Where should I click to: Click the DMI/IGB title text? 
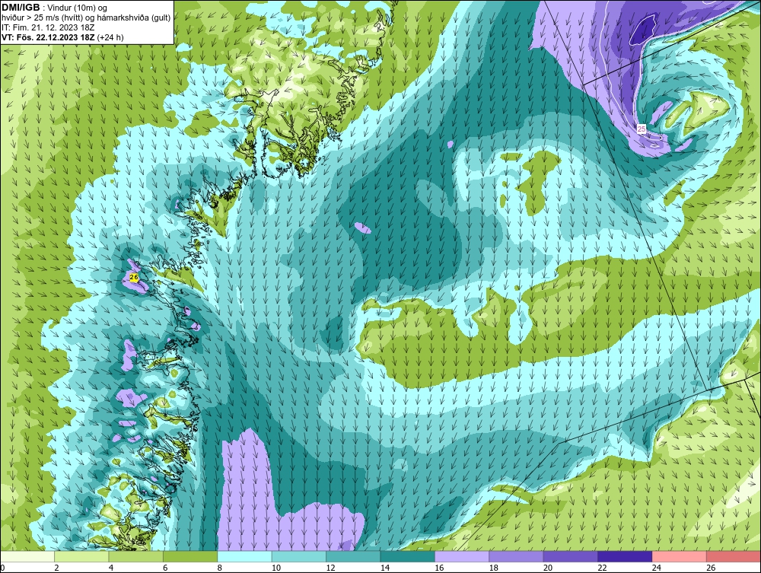point(21,8)
